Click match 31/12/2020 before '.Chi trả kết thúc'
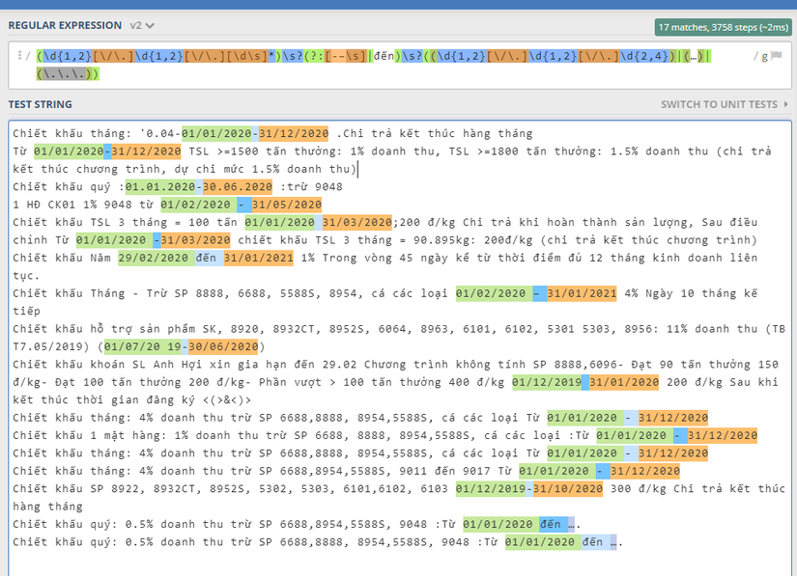 (x=294, y=133)
